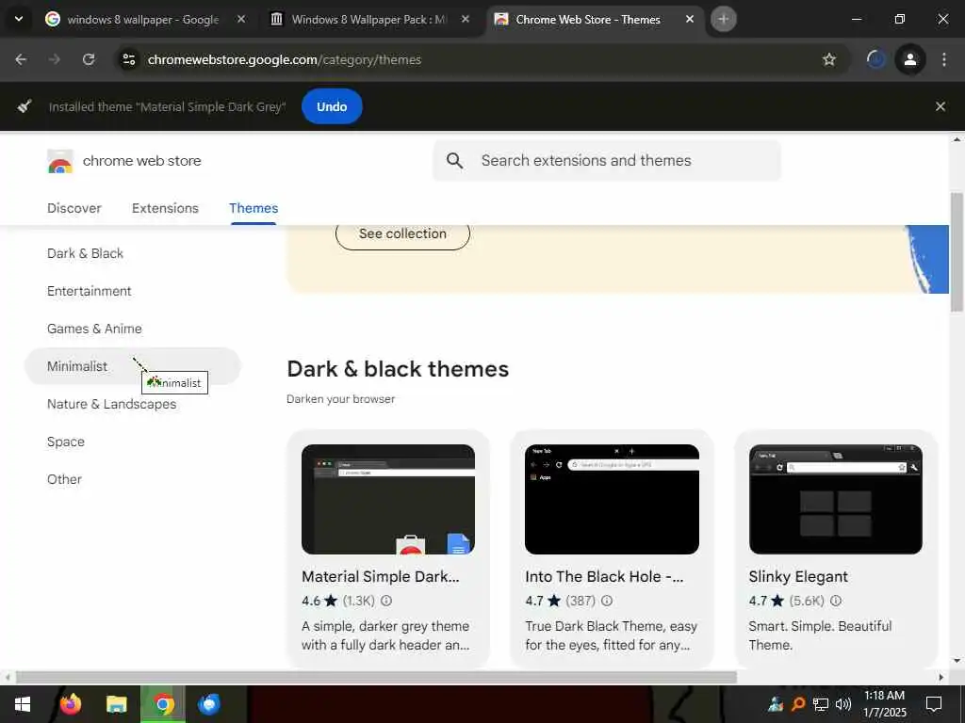Open the network icon in system tray
Image resolution: width=965 pixels, height=723 pixels.
point(821,704)
